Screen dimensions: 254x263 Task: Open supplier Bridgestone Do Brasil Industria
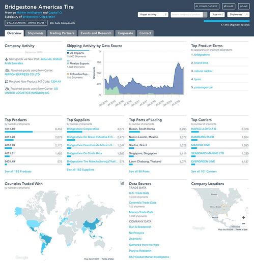tap(91, 137)
